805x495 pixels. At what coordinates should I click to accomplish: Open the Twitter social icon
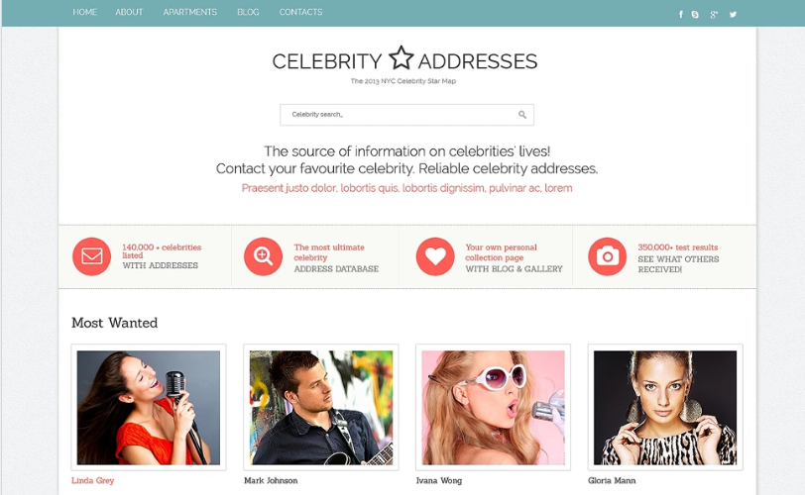[734, 14]
